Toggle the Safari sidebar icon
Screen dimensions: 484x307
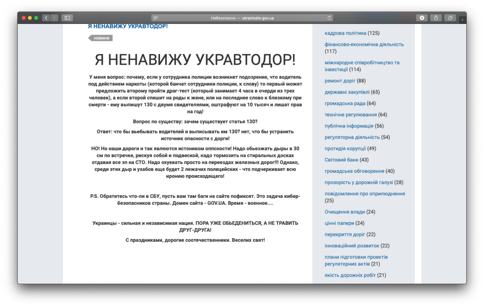click(67, 18)
